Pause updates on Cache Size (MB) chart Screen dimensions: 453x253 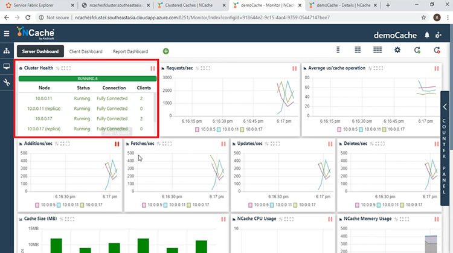click(223, 219)
